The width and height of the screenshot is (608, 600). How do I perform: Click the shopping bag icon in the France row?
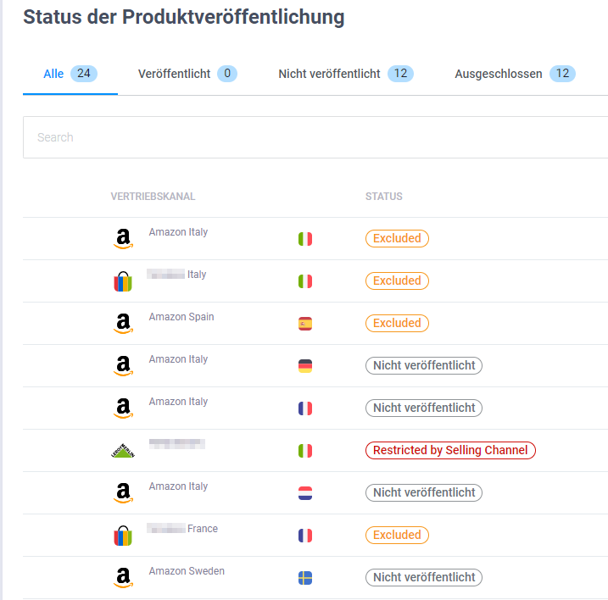pos(123,536)
